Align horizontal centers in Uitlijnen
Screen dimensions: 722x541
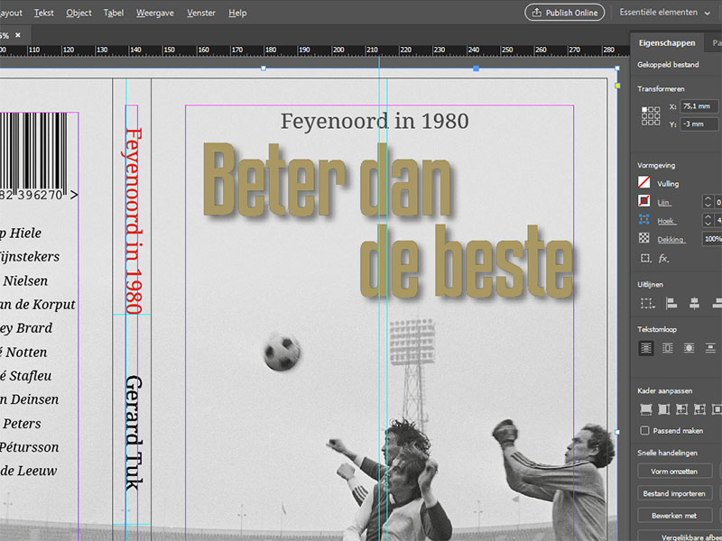point(694,304)
